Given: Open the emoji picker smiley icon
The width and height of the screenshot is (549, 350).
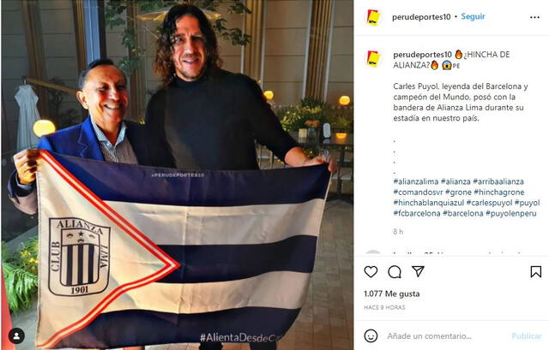Looking at the screenshot, I should coord(371,336).
